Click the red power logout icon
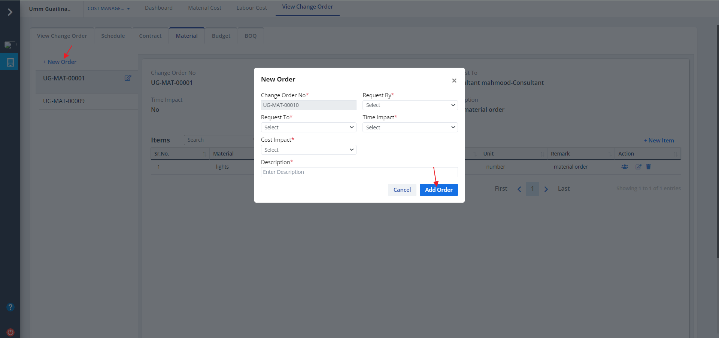The height and width of the screenshot is (338, 719). pyautogui.click(x=10, y=332)
